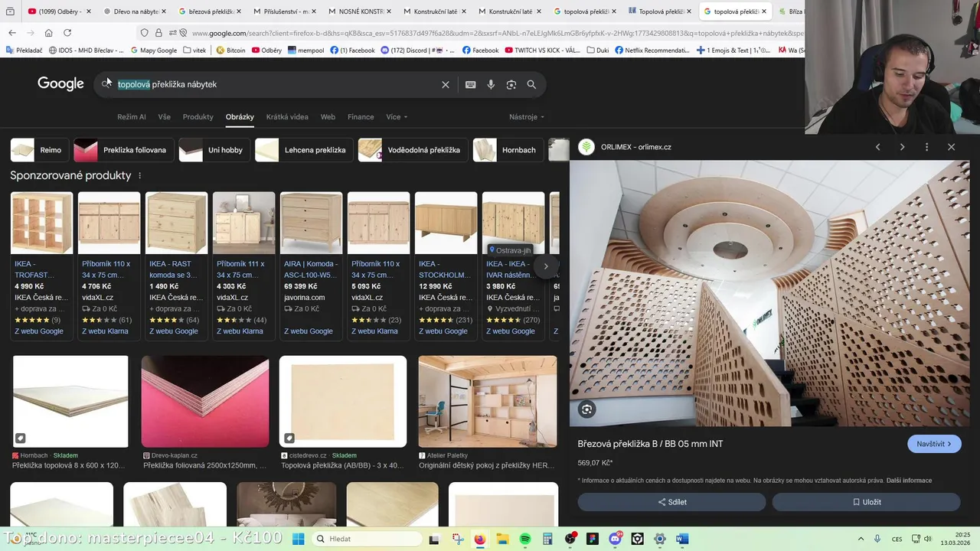Click the Sdílet share button
980x551 pixels.
point(671,502)
